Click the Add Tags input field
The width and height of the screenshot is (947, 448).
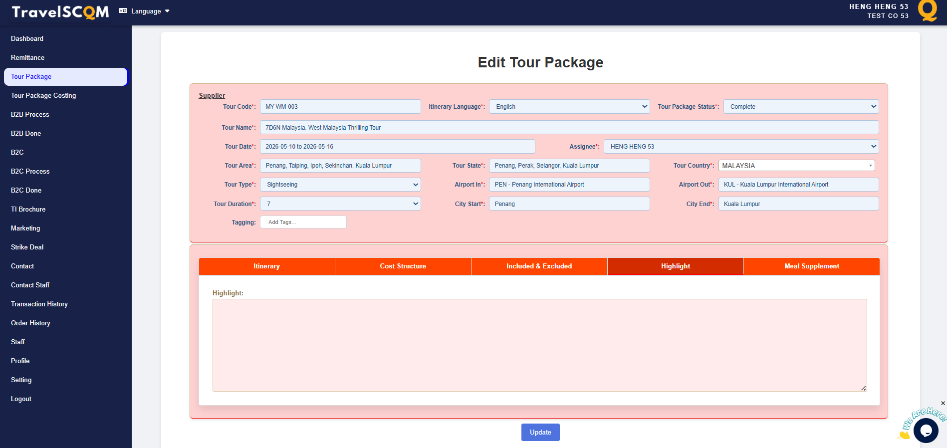303,223
